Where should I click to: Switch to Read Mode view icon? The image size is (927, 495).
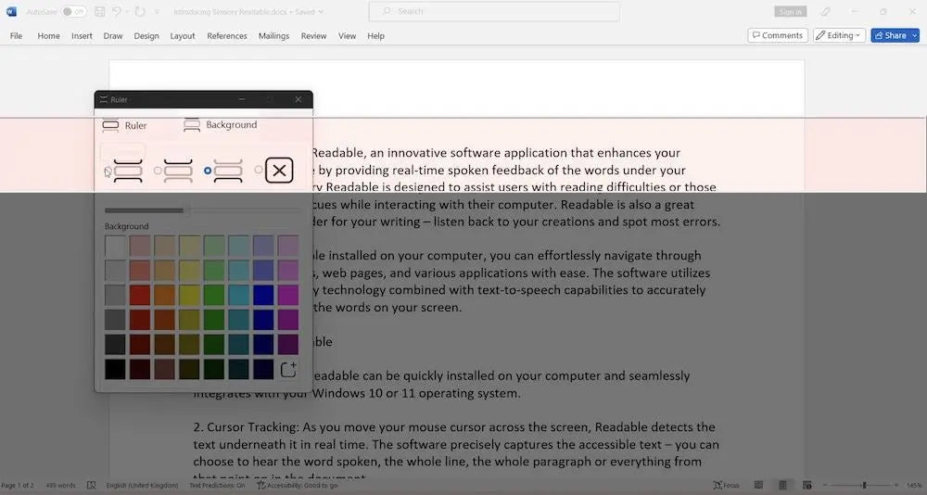[x=758, y=485]
